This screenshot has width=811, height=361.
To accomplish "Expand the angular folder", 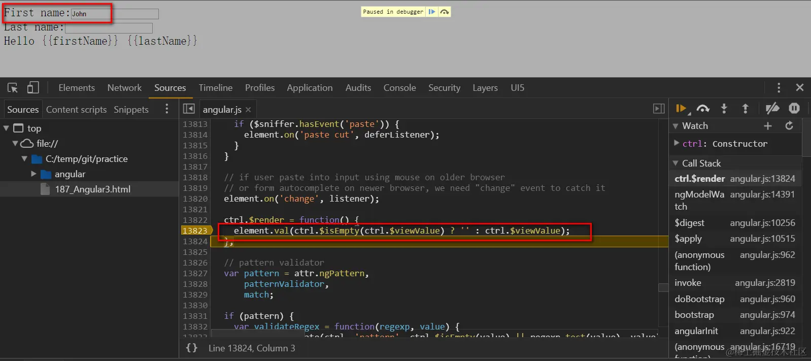I will (x=33, y=174).
